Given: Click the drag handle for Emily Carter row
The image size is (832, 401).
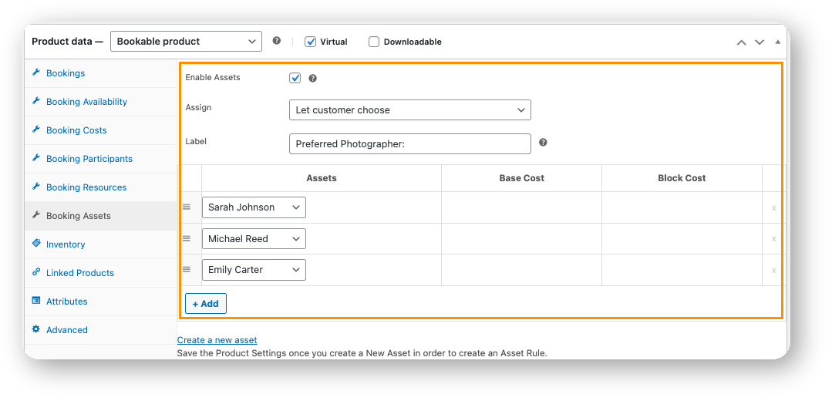Looking at the screenshot, I should click(x=187, y=269).
